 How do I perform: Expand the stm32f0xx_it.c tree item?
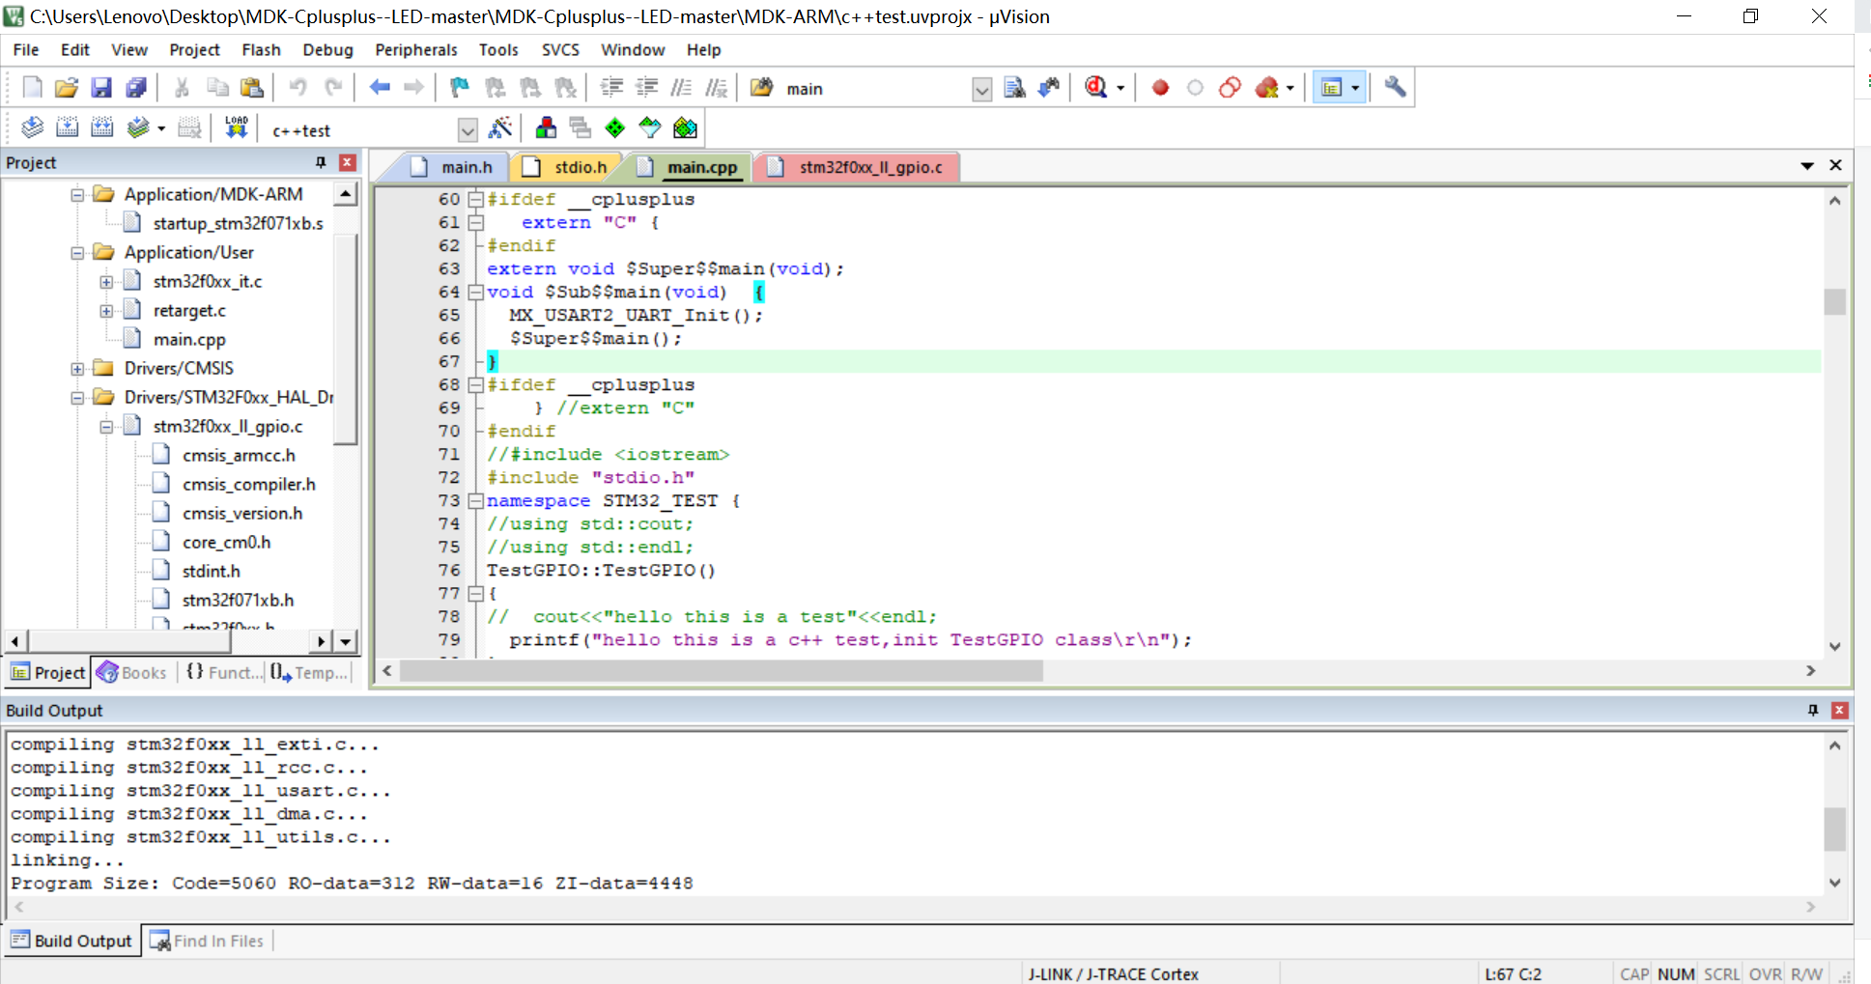pos(106,281)
